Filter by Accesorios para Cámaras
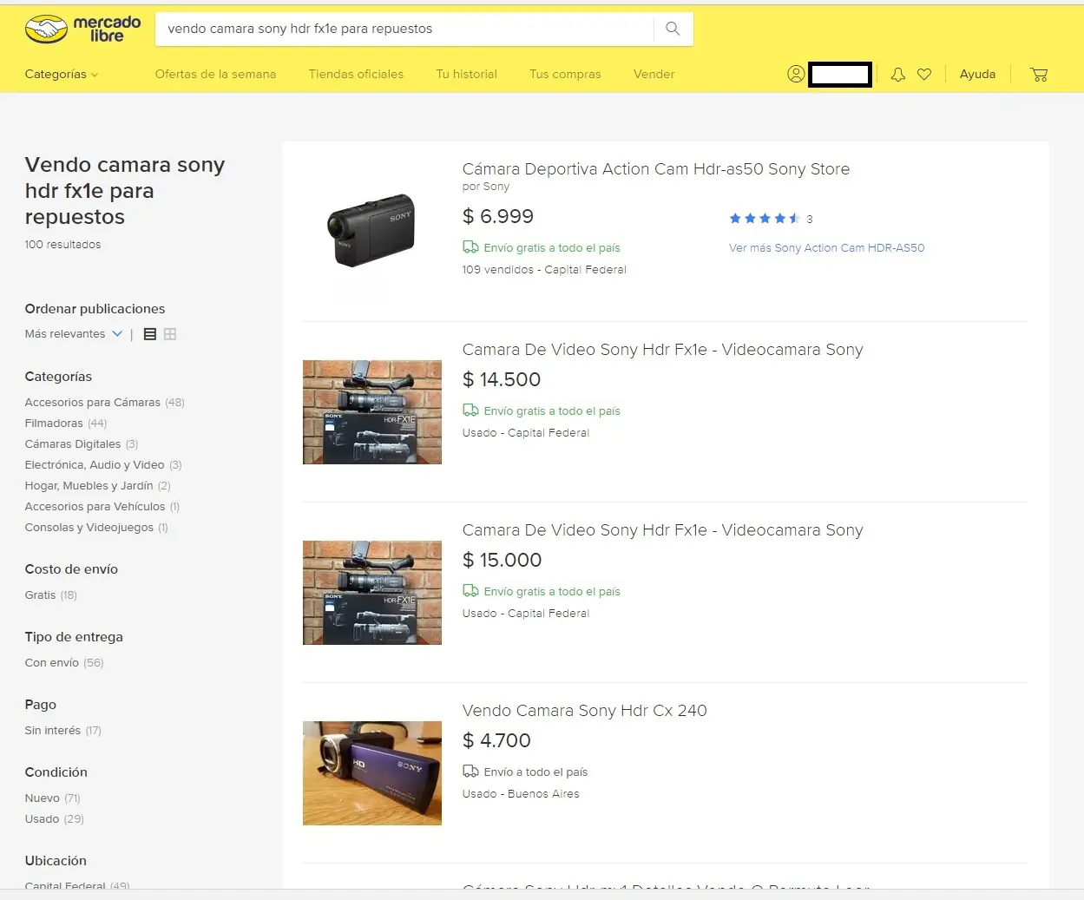1084x900 pixels. pos(104,403)
